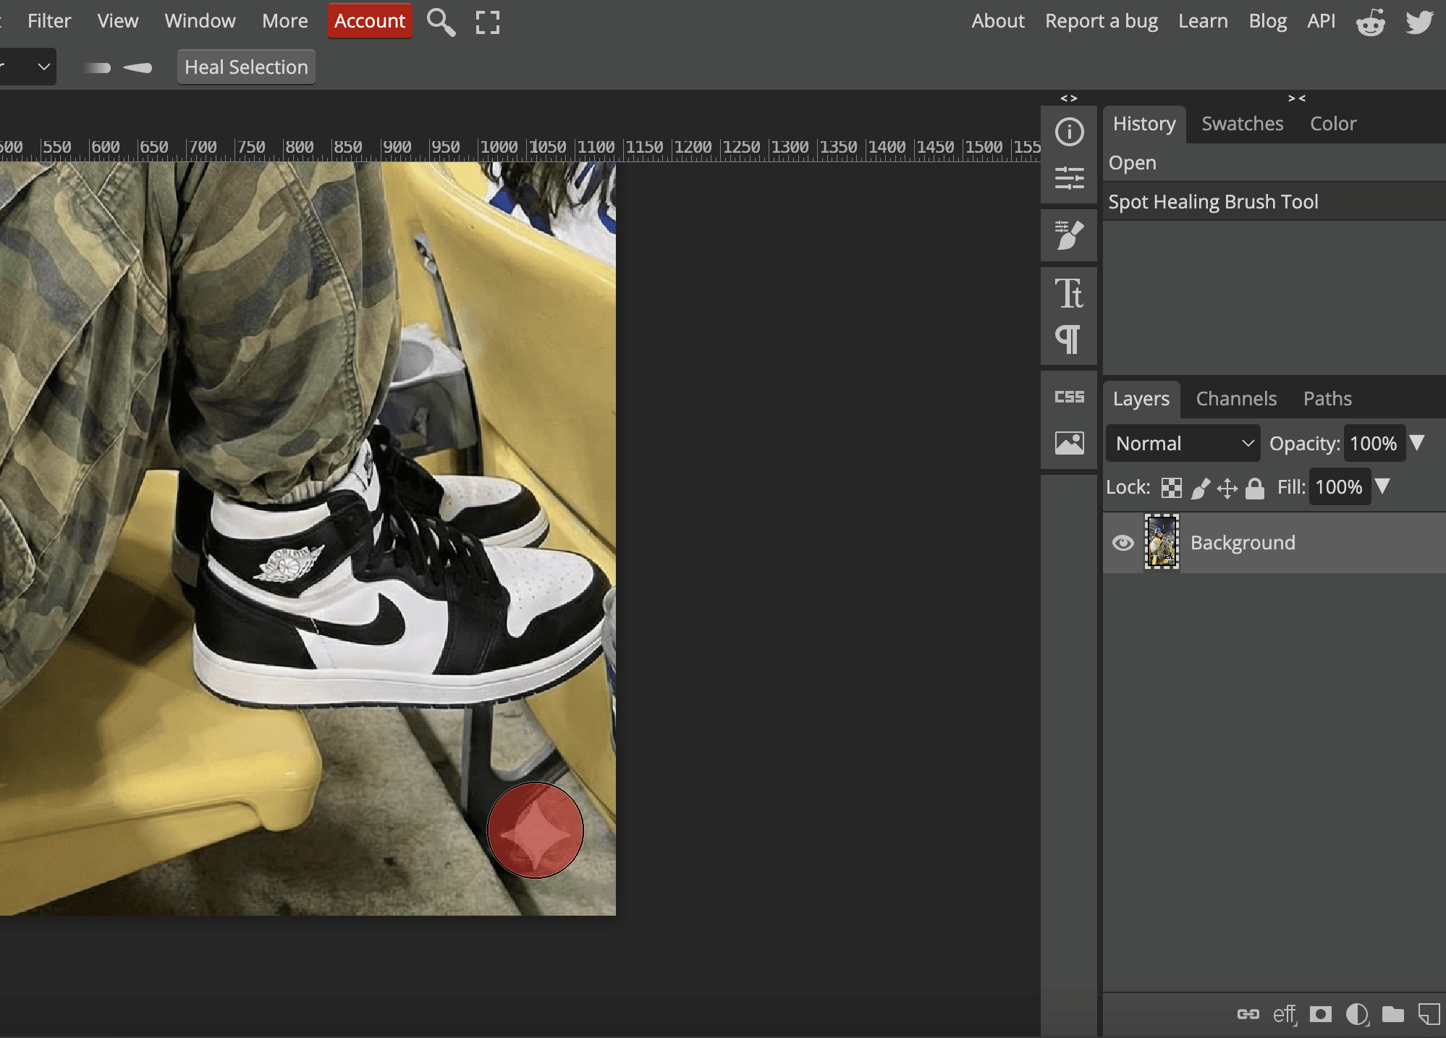Expand the Opacity slider arrow
Screen dimensions: 1446x1038
[x=1417, y=442]
